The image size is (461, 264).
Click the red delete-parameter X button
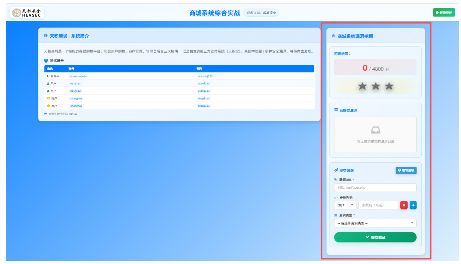404,205
